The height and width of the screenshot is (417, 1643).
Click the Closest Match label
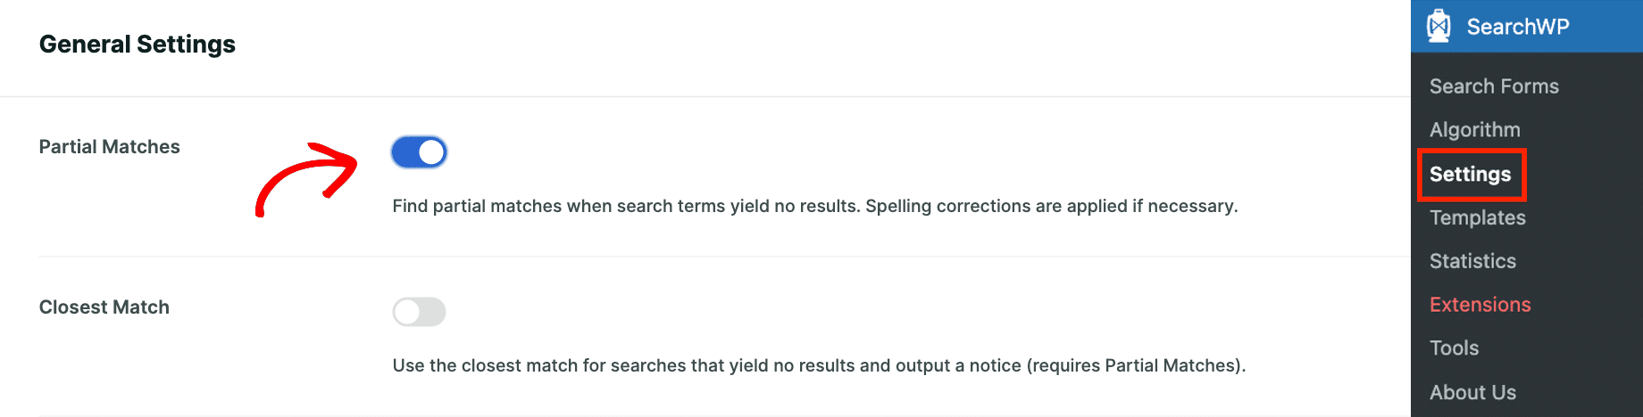pos(104,307)
